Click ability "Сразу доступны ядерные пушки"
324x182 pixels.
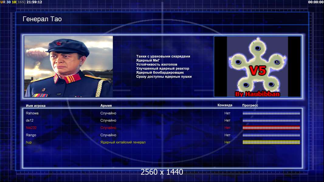pos(164,76)
